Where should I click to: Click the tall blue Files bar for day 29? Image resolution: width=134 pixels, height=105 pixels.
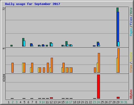tap(118, 29)
